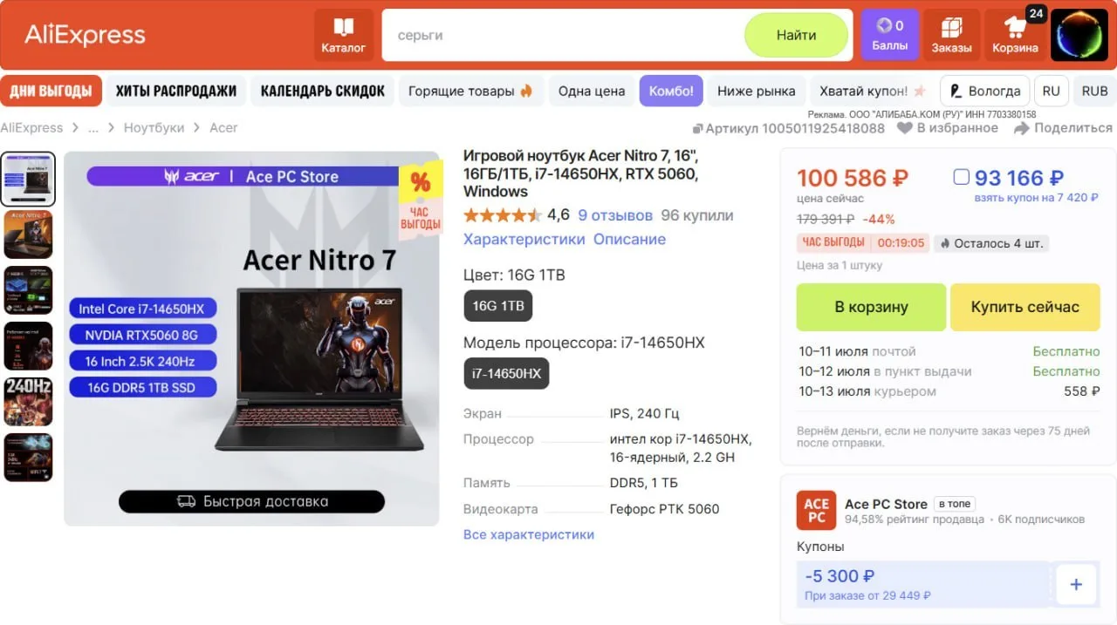
Task: Click the AliExpress logo
Action: click(85, 35)
